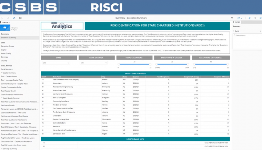The height and width of the screenshot is (150, 262).
Task: Click the double-chevron collapse icon
Action: click(x=255, y=18)
